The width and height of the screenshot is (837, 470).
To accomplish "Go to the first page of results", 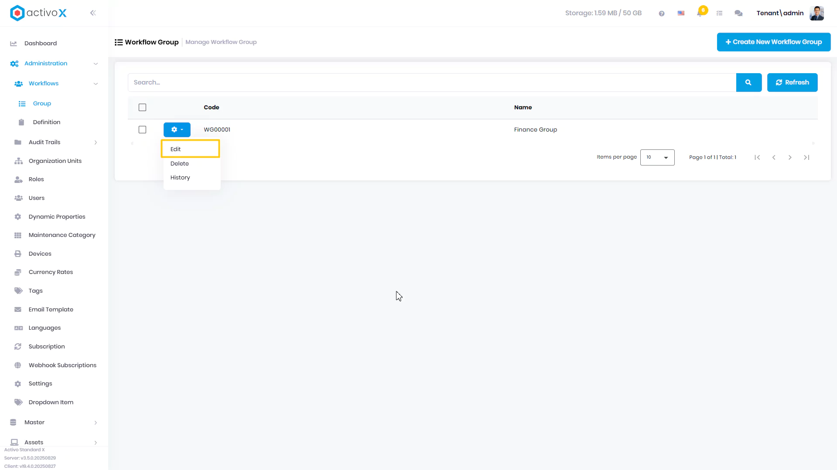I will pos(757,158).
